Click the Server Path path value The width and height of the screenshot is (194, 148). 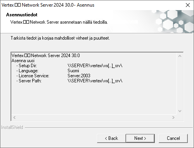[x=95, y=81]
